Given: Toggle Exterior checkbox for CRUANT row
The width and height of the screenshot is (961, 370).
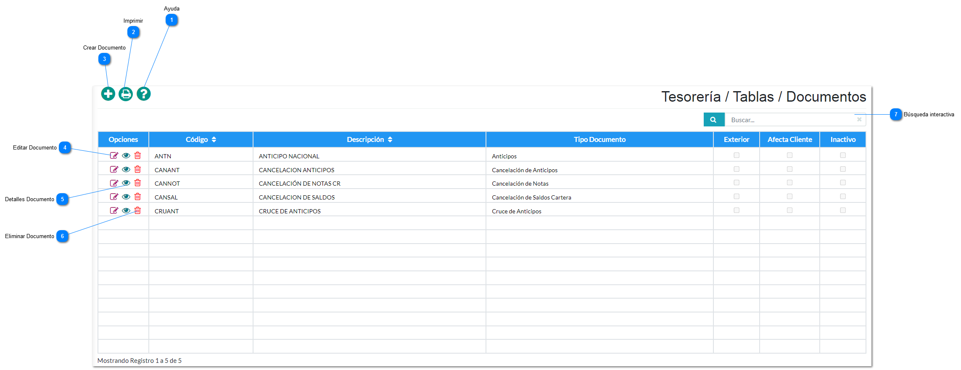Looking at the screenshot, I should [737, 210].
